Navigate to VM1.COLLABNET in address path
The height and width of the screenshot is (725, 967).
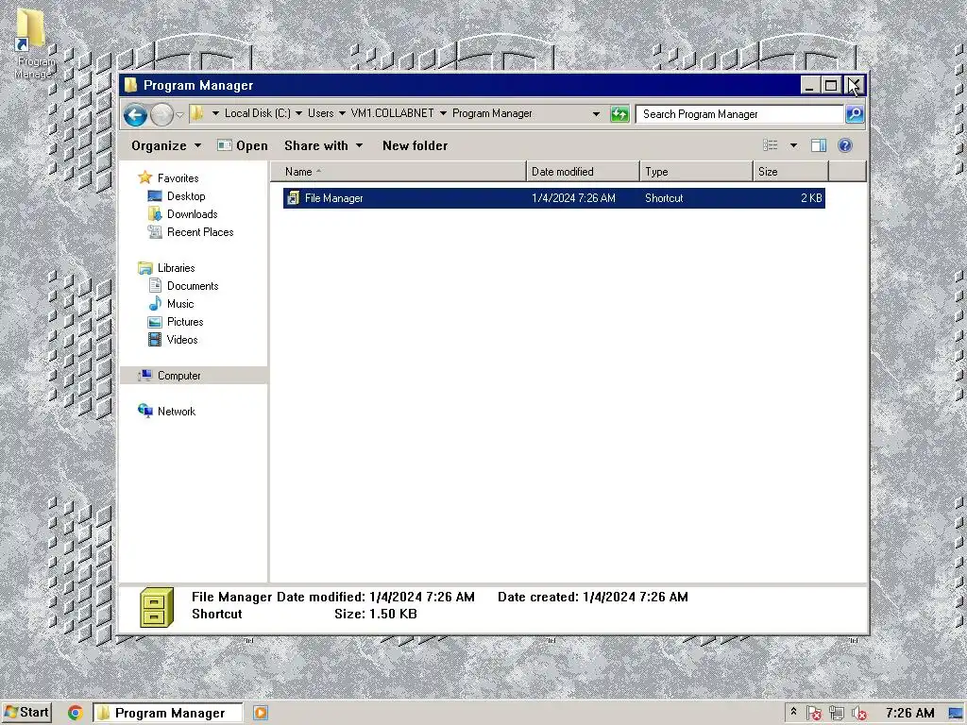tap(392, 113)
